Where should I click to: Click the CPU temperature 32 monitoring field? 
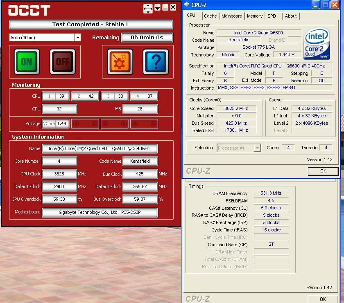(59, 109)
